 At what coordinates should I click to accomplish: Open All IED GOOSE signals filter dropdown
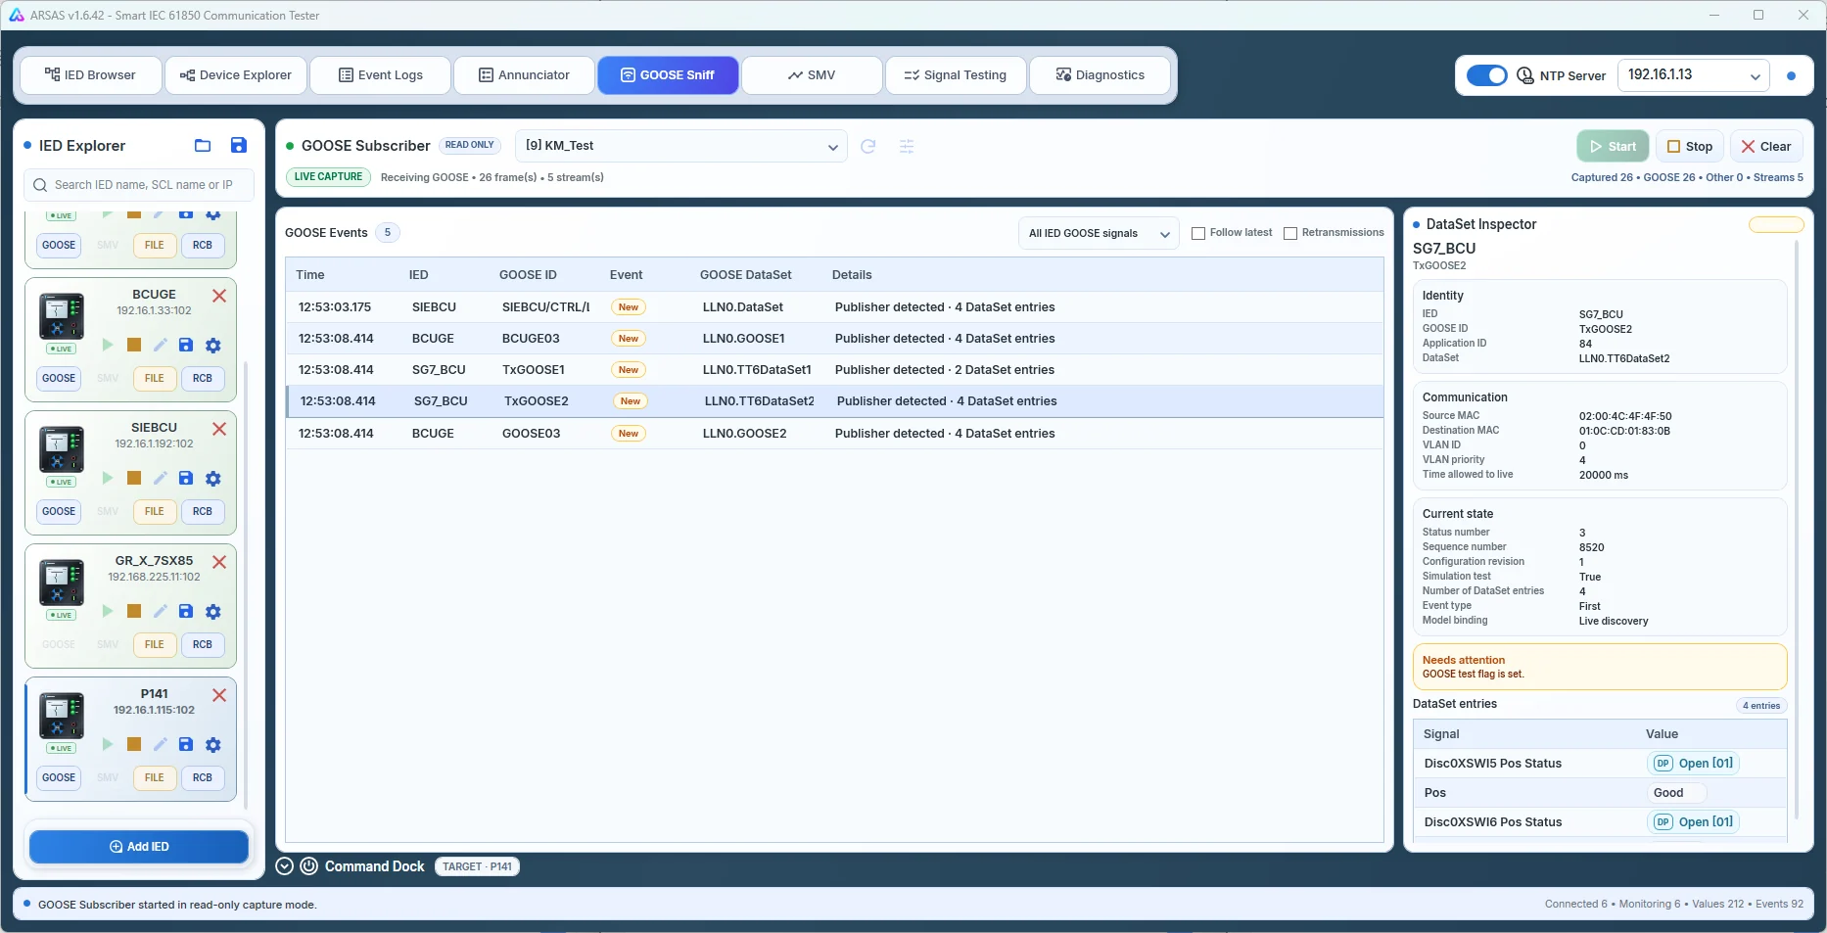tap(1099, 233)
